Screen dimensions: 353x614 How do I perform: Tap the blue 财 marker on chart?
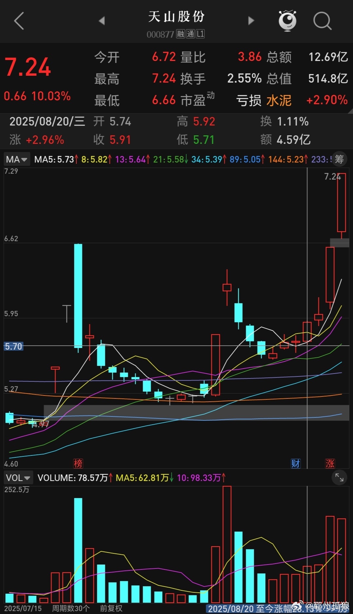(295, 463)
